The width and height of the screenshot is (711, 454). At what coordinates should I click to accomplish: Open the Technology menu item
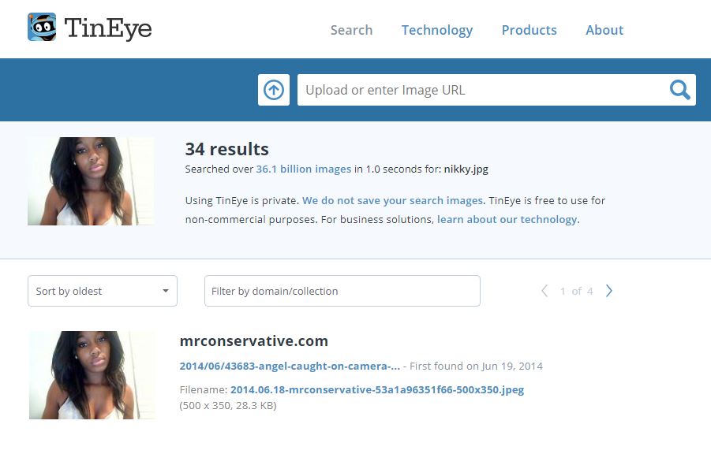point(436,30)
